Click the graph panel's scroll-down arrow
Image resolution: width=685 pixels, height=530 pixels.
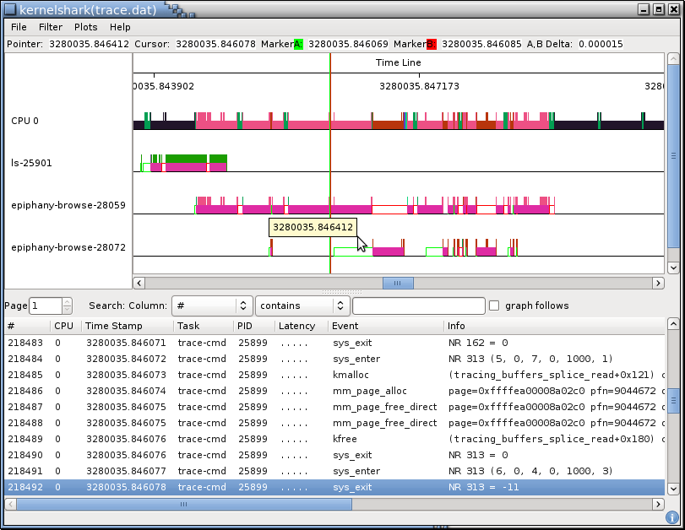673,267
